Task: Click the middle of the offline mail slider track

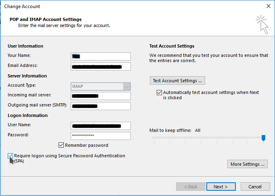Action: pos(208,138)
